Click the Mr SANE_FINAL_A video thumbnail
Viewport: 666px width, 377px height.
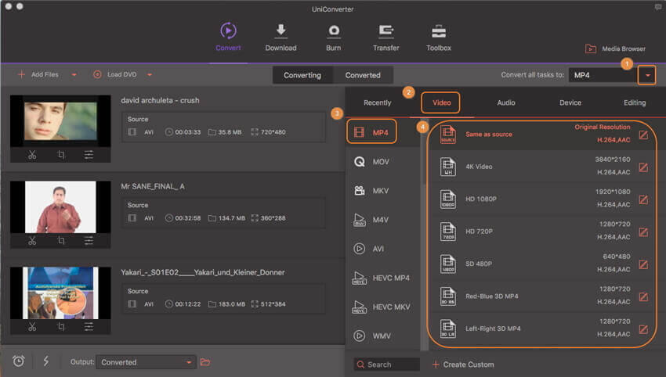coord(60,207)
